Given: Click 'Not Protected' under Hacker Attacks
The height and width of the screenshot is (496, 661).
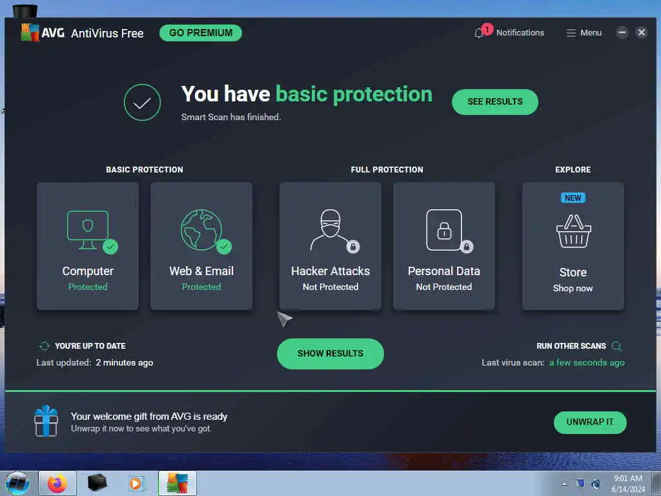Looking at the screenshot, I should (x=330, y=287).
